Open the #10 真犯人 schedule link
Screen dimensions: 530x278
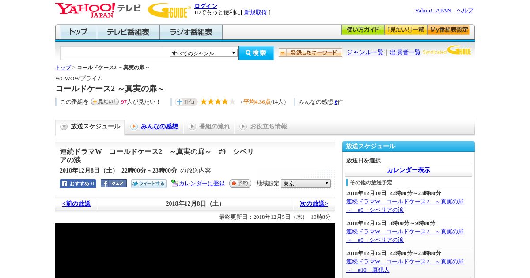click(x=405, y=266)
